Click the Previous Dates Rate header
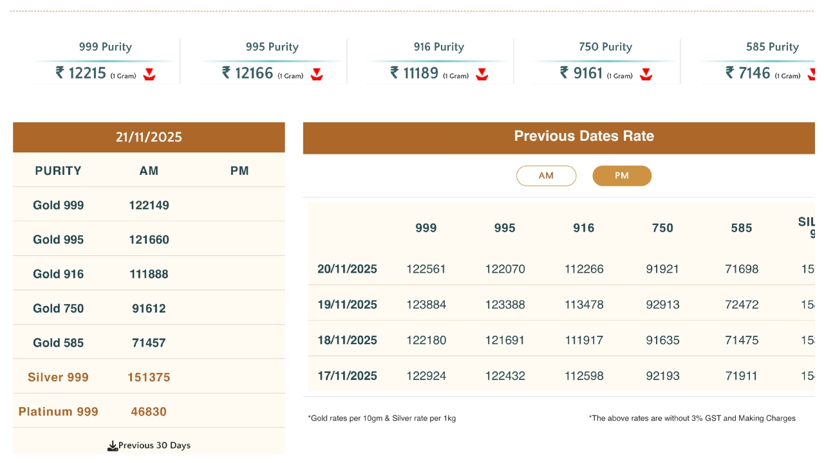The height and width of the screenshot is (463, 824). (x=584, y=136)
